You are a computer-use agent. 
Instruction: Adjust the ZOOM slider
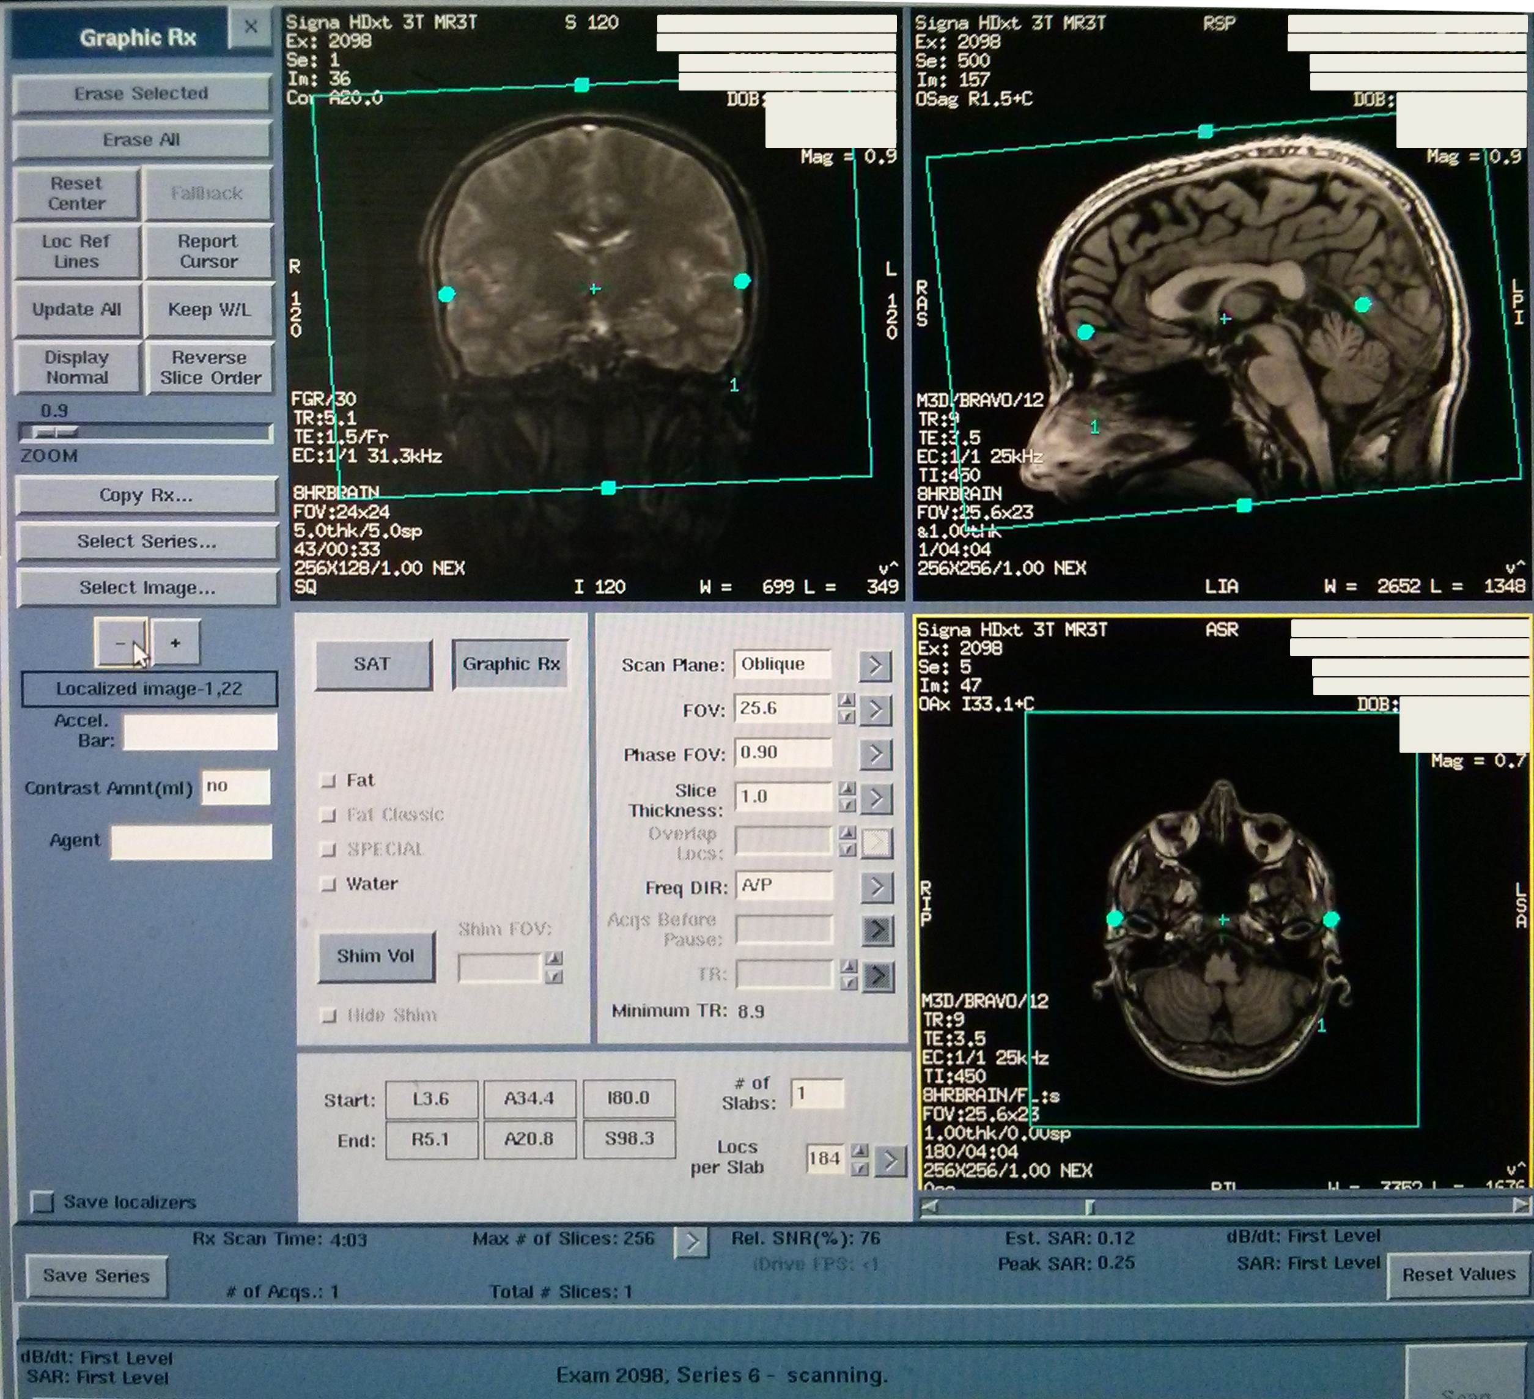[57, 433]
